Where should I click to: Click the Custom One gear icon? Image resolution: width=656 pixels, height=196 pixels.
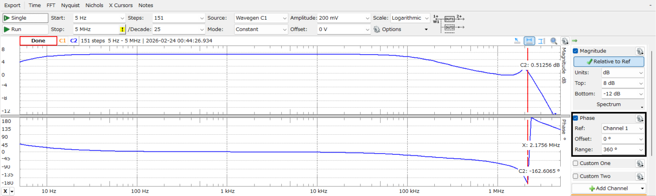[x=639, y=164]
